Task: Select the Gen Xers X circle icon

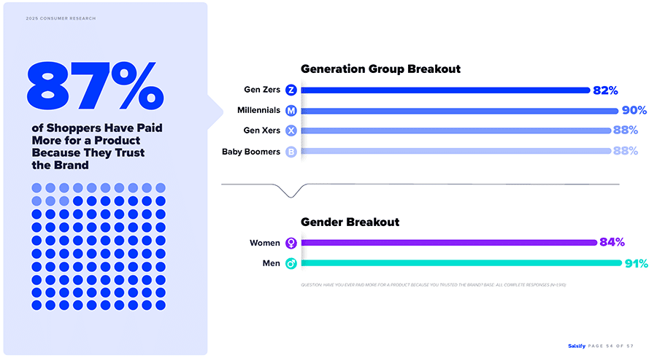Action: (291, 131)
